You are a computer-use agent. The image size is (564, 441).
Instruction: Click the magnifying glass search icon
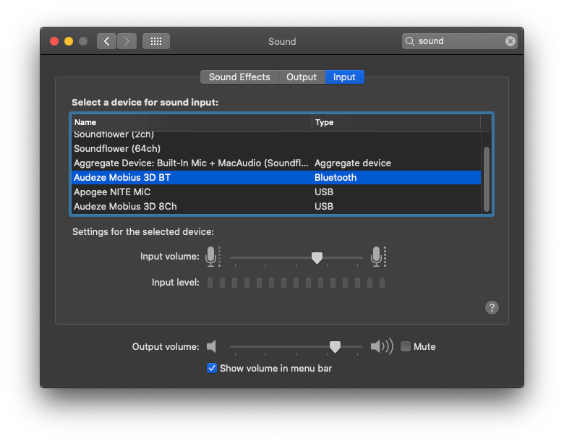point(410,41)
